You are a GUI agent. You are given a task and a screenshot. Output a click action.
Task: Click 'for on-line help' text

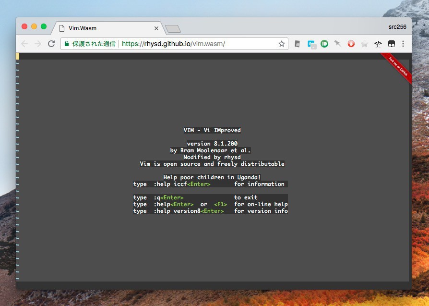tap(261, 204)
